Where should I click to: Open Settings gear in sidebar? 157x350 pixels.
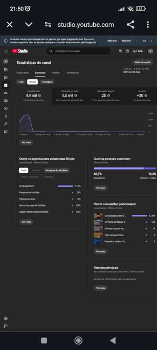pos(6,318)
